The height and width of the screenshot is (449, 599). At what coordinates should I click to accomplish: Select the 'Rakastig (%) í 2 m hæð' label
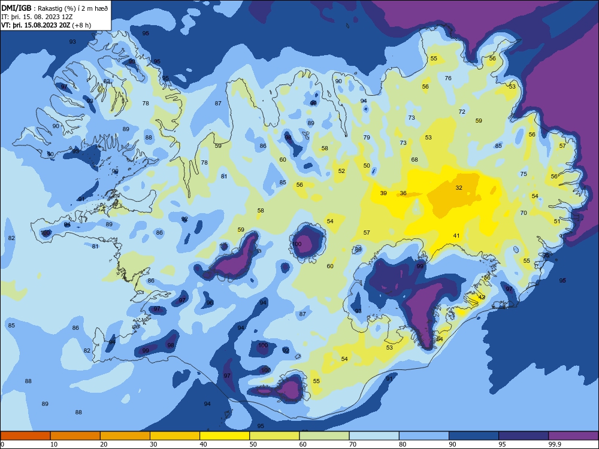point(72,8)
